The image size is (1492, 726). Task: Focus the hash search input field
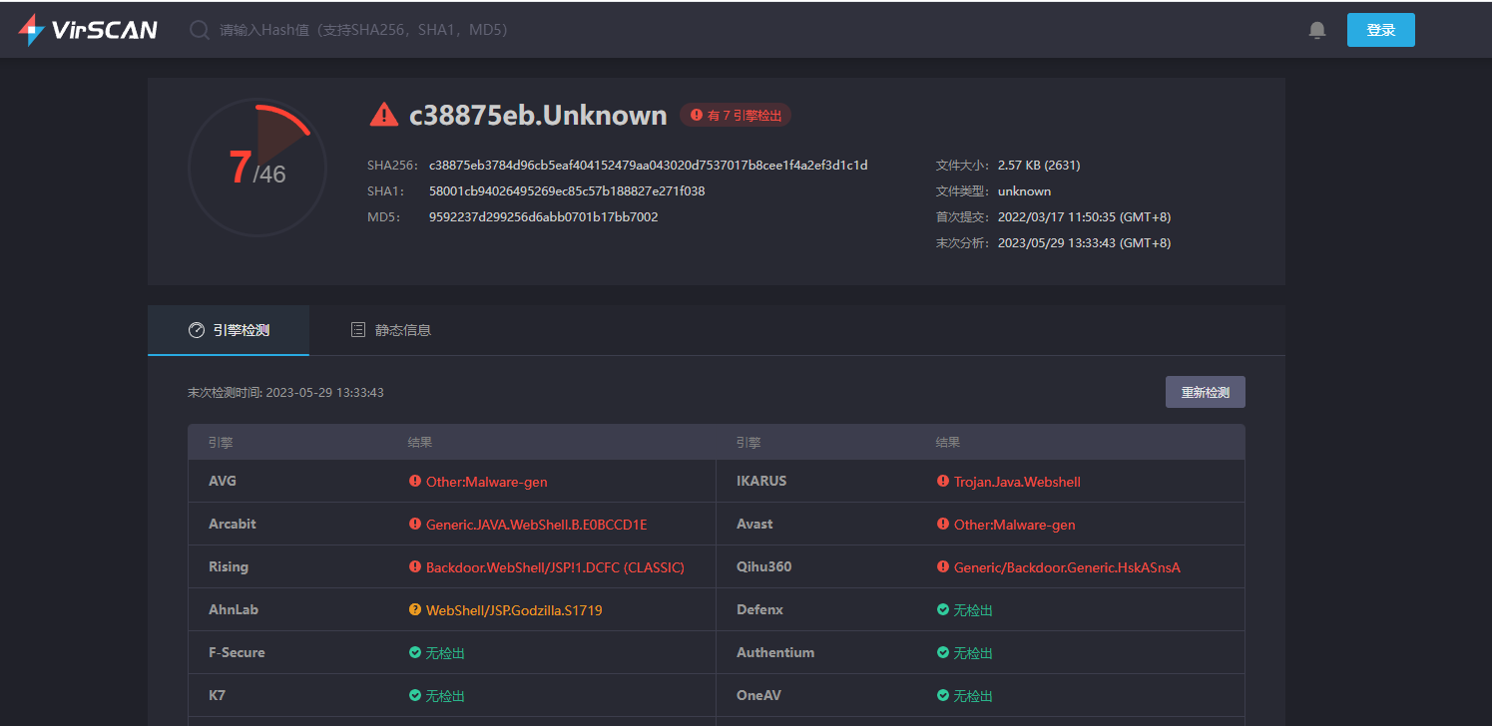click(x=363, y=30)
